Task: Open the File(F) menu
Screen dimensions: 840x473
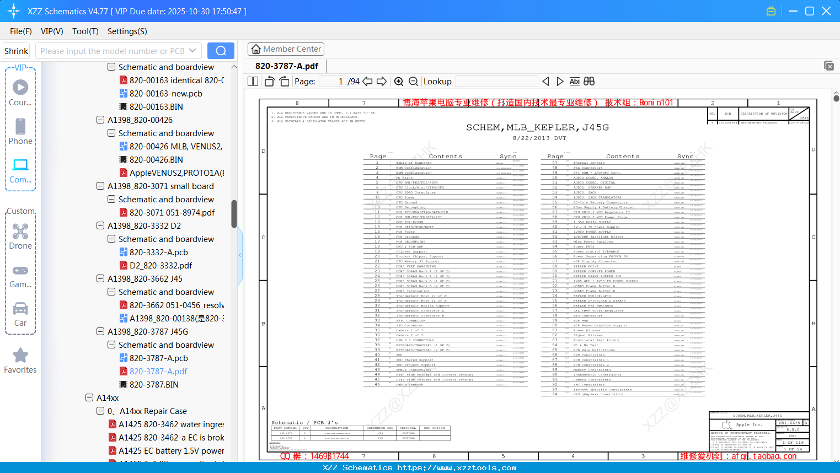Action: pos(21,31)
